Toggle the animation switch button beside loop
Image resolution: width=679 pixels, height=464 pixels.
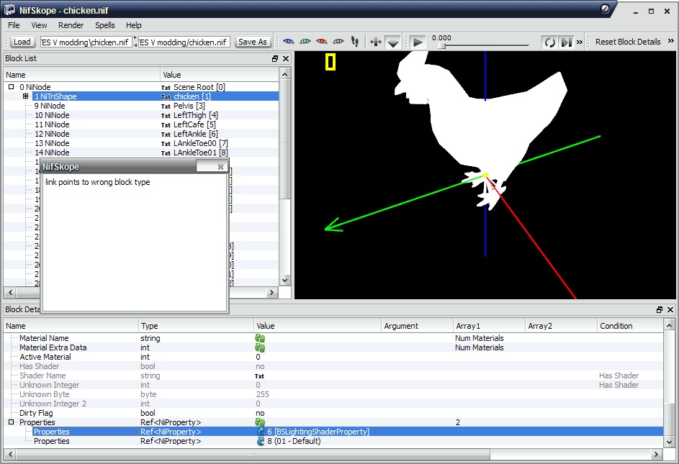[x=567, y=42]
